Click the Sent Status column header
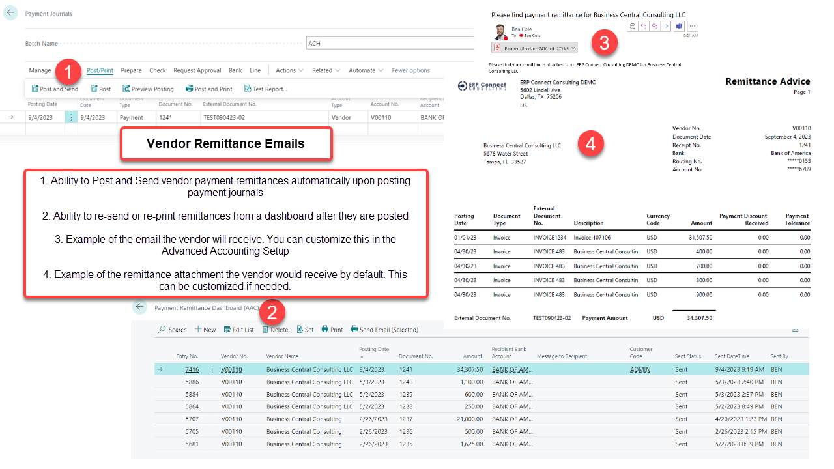The height and width of the screenshot is (469, 834). point(688,356)
